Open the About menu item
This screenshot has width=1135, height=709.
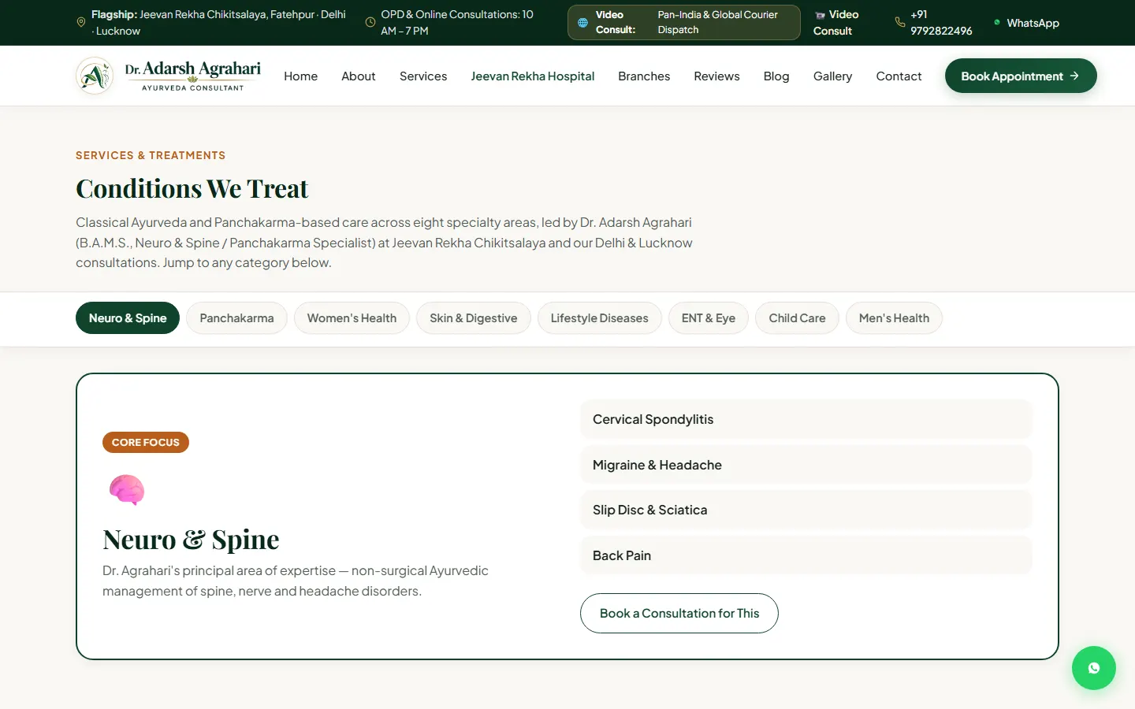click(x=358, y=76)
